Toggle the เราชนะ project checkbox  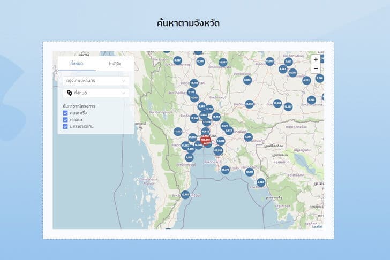(x=65, y=120)
